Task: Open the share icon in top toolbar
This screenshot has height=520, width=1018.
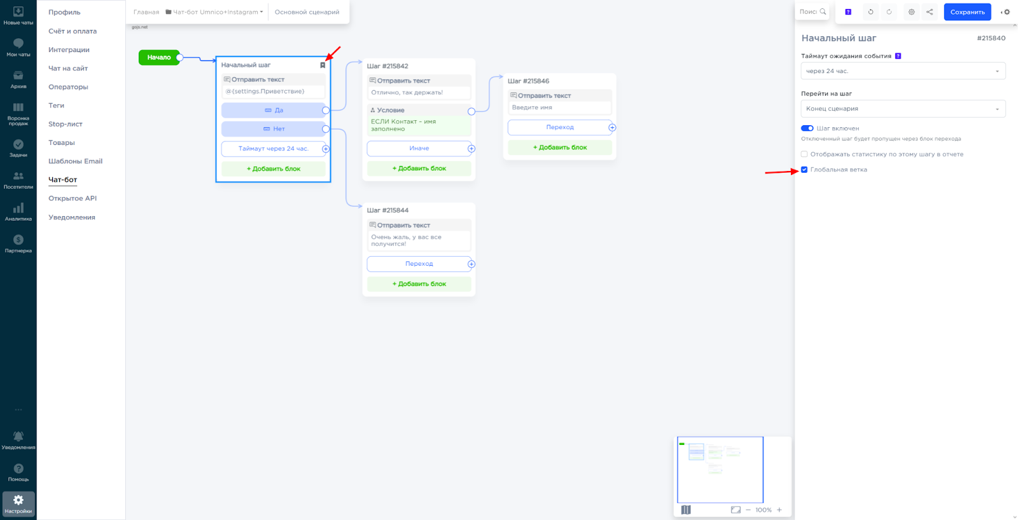Action: click(x=930, y=12)
